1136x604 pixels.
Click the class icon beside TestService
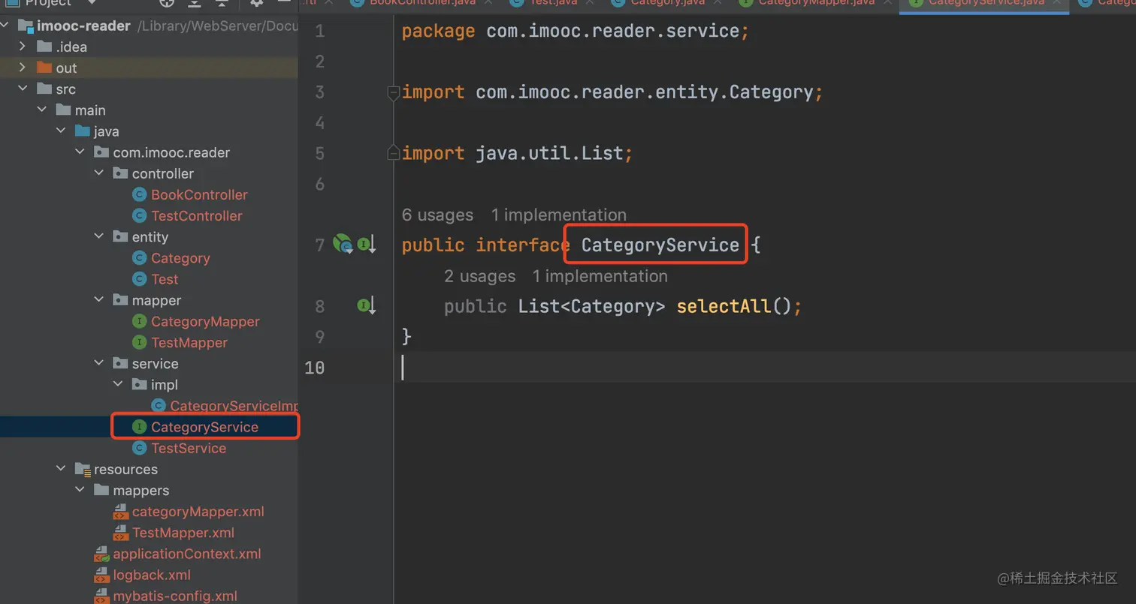point(139,448)
